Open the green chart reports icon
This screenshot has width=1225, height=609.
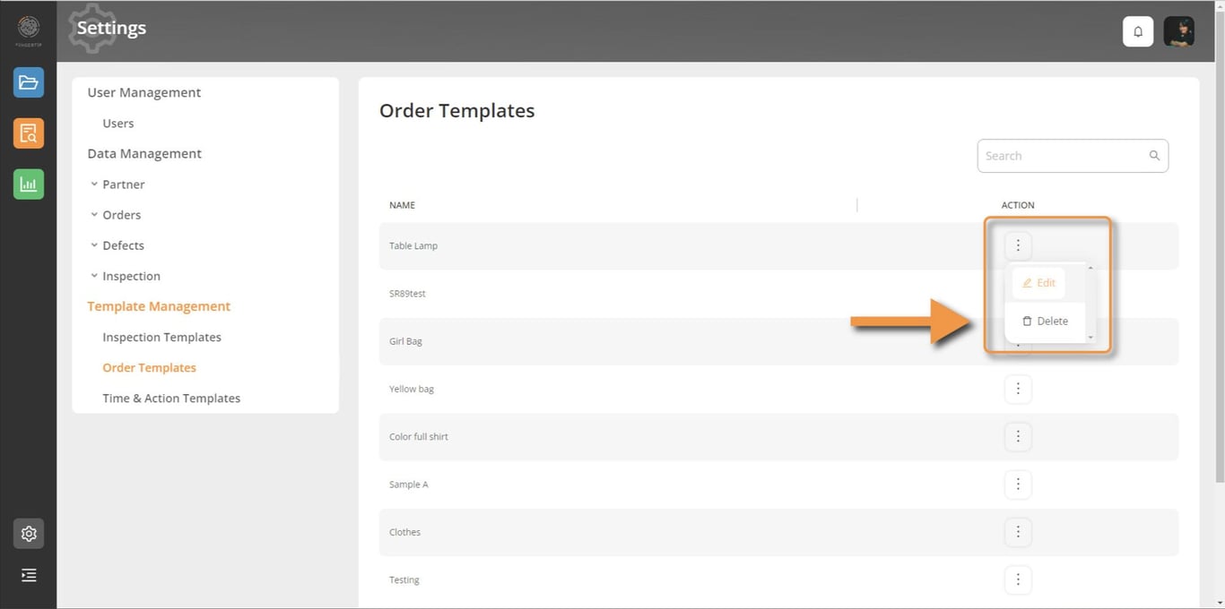click(29, 184)
